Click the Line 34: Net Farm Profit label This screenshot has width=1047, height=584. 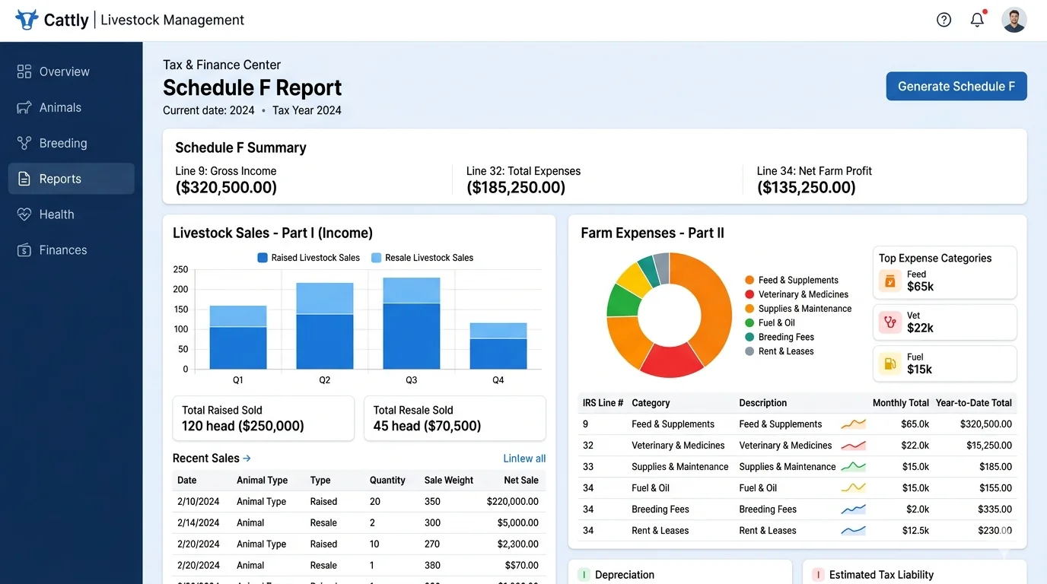814,171
